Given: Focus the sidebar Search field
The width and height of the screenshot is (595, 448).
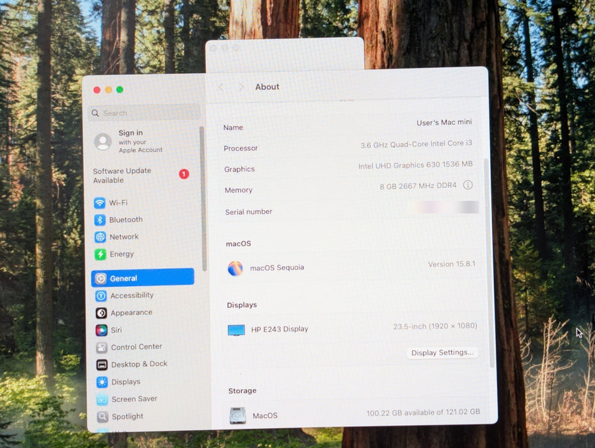Looking at the screenshot, I should point(144,113).
